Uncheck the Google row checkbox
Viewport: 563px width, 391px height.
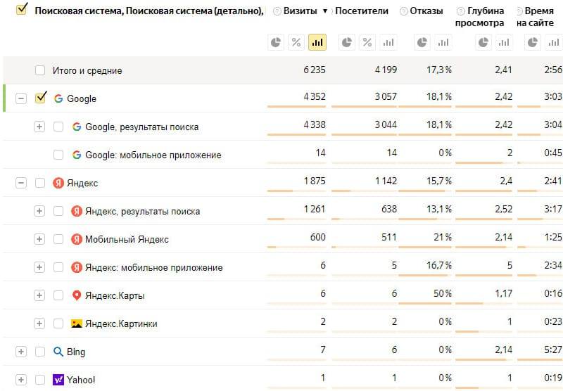(x=41, y=98)
